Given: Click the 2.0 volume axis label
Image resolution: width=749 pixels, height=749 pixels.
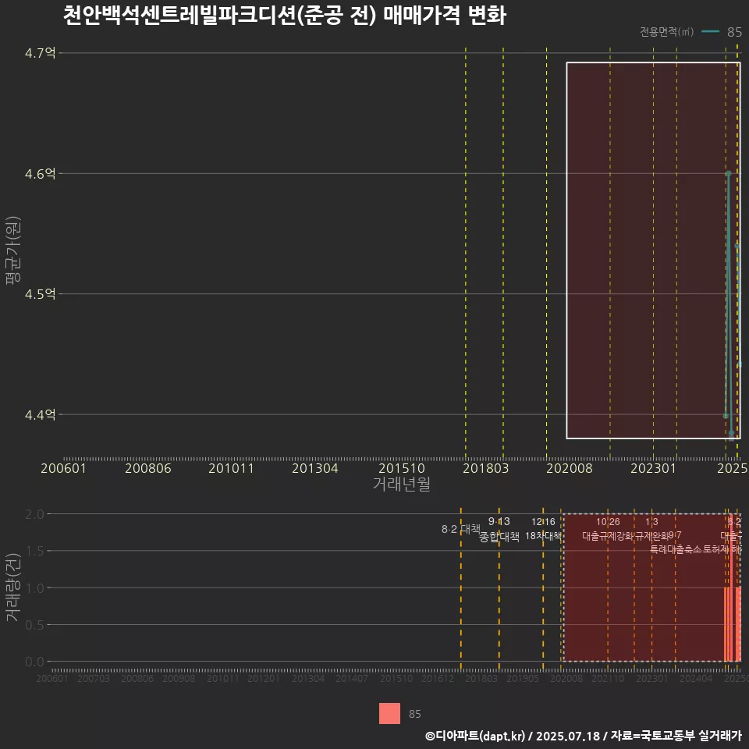Looking at the screenshot, I should pos(34,514).
